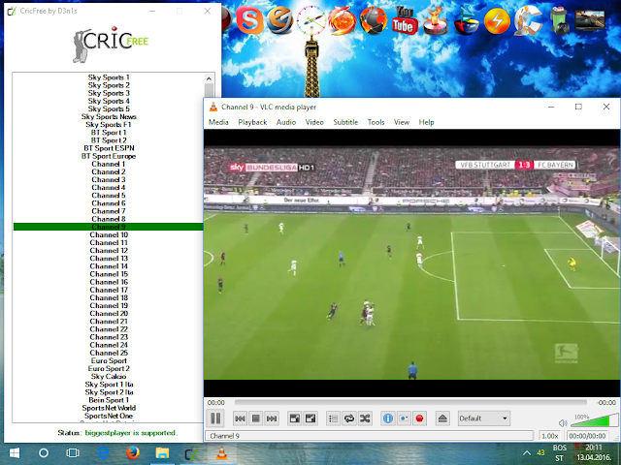Launch Microsoft Edge from the taskbar

click(x=104, y=453)
